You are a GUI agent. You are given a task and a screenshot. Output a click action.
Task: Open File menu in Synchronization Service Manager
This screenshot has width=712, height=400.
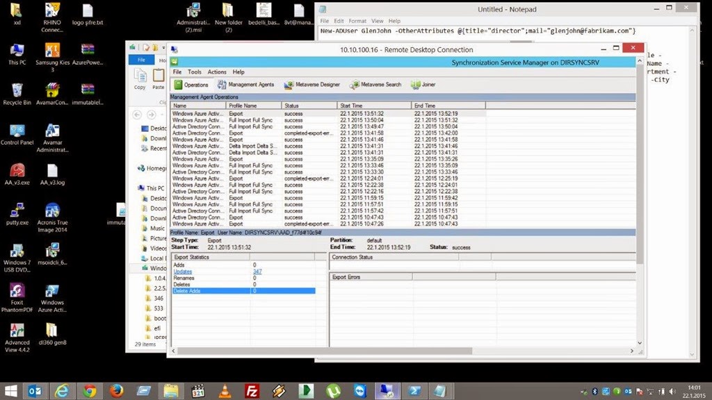pos(177,72)
